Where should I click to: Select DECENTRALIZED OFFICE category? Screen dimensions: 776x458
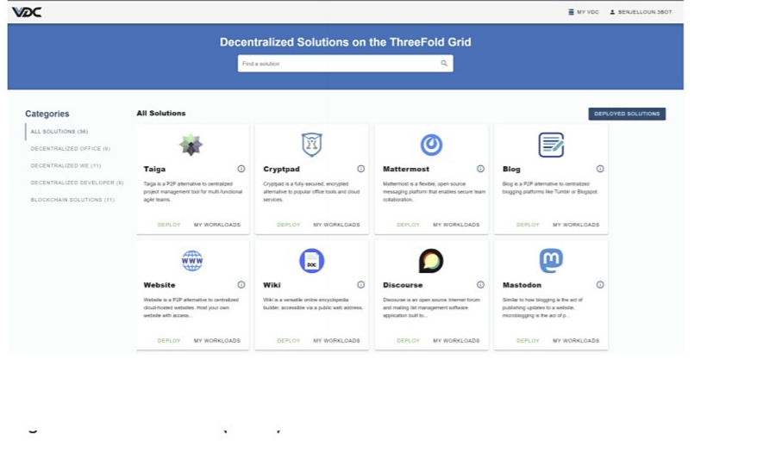71,149
